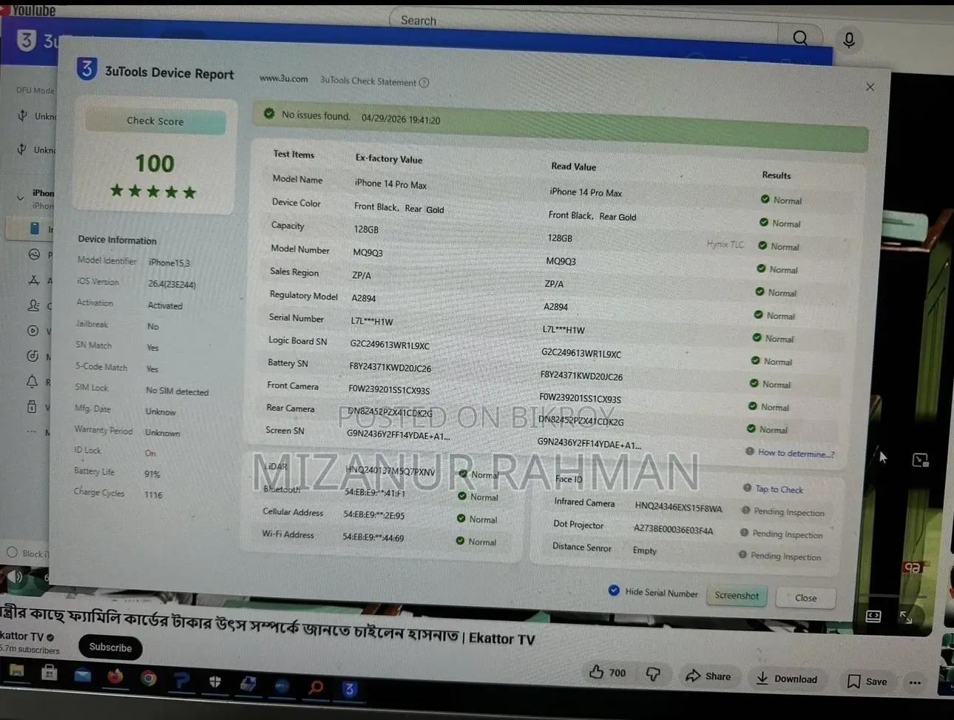Viewport: 954px width, 720px height.
Task: Click the iOS Version value 26.4(23E244)
Action: [172, 284]
